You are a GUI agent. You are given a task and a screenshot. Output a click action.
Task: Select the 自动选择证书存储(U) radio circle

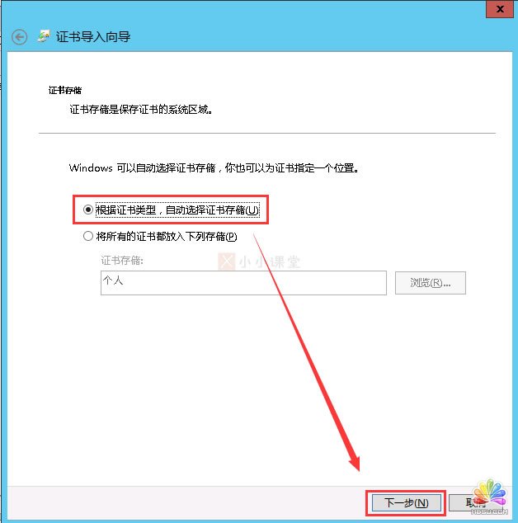coord(88,210)
